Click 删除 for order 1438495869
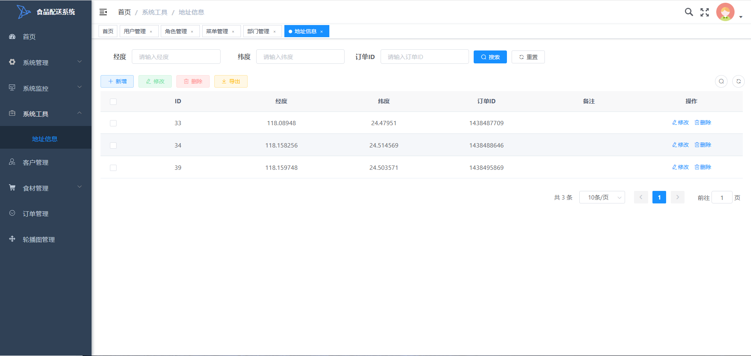The image size is (751, 356). 703,167
